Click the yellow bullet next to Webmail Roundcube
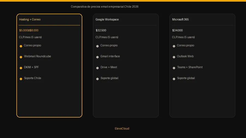This screenshot has height=138, width=246. pyautogui.click(x=21, y=57)
